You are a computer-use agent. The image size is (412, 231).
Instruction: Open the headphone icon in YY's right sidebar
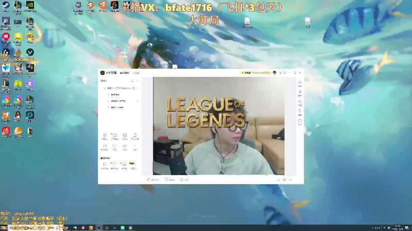(x=300, y=84)
